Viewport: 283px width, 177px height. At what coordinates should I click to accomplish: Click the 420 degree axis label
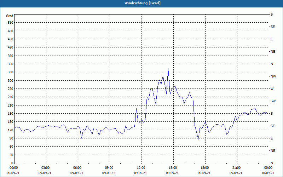coord(11,47)
